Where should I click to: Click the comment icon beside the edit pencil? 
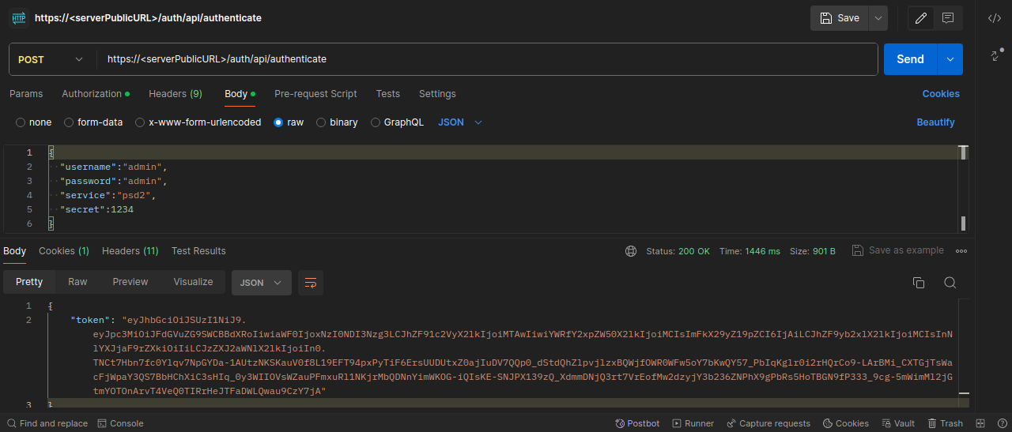point(948,18)
